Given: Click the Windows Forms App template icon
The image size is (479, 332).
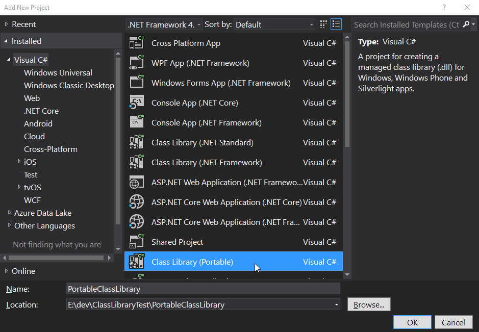Looking at the screenshot, I should (137, 83).
